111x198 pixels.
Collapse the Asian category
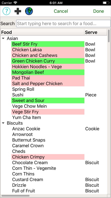[3, 38]
